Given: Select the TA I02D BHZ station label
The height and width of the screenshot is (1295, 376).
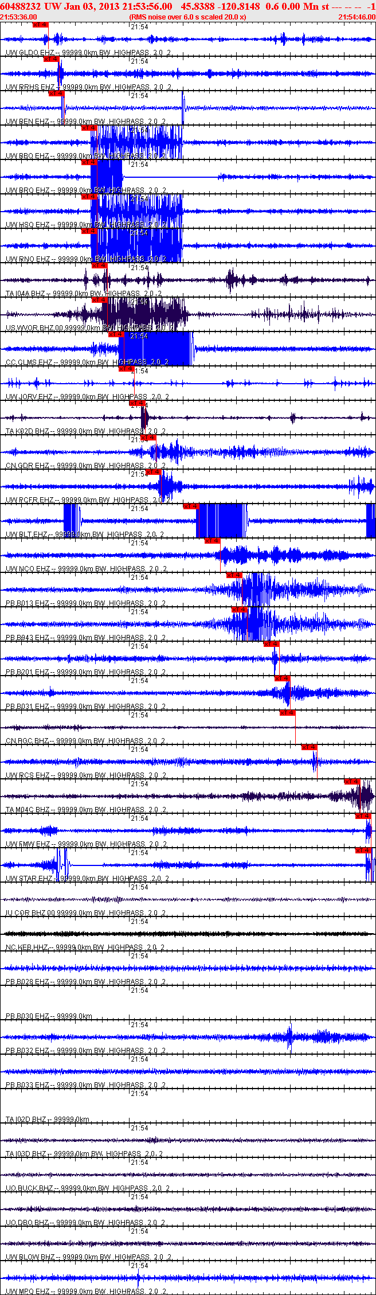Looking at the screenshot, I should click(x=48, y=1120).
